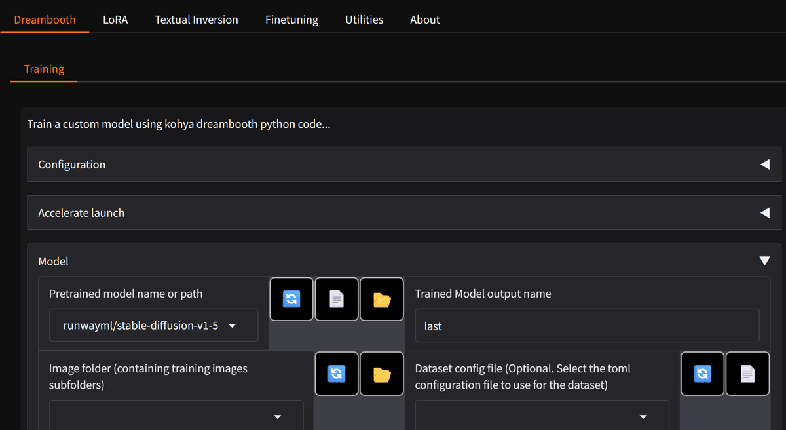Refresh the dataset config file list
The image size is (786, 430).
click(x=702, y=374)
